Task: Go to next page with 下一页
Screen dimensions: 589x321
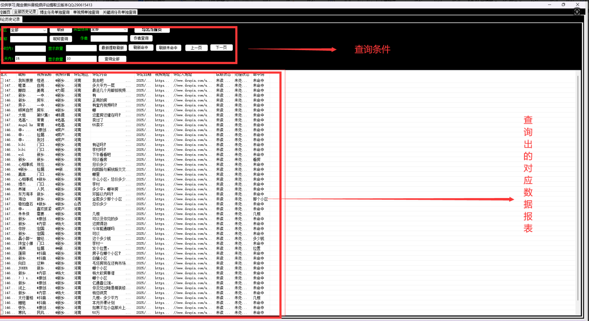Action: coord(221,47)
